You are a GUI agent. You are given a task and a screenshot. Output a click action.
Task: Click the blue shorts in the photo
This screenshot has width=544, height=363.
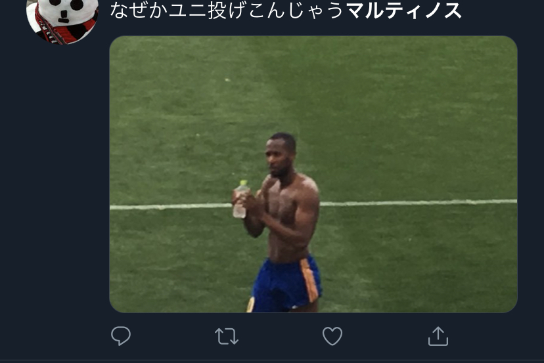(x=283, y=284)
